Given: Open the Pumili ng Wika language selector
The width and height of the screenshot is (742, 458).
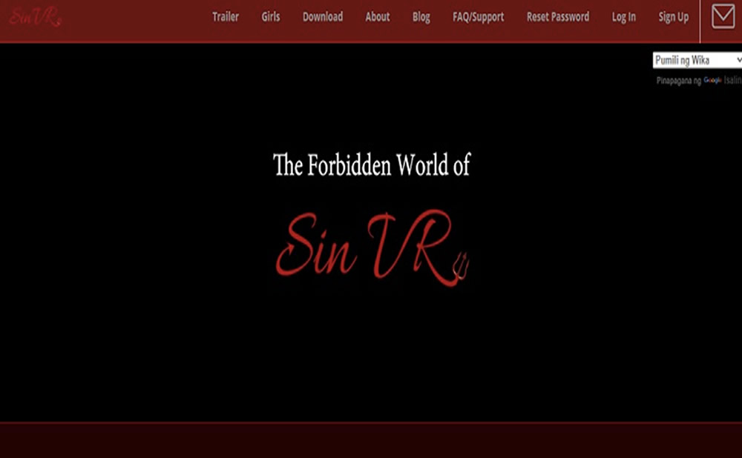Looking at the screenshot, I should (x=690, y=60).
